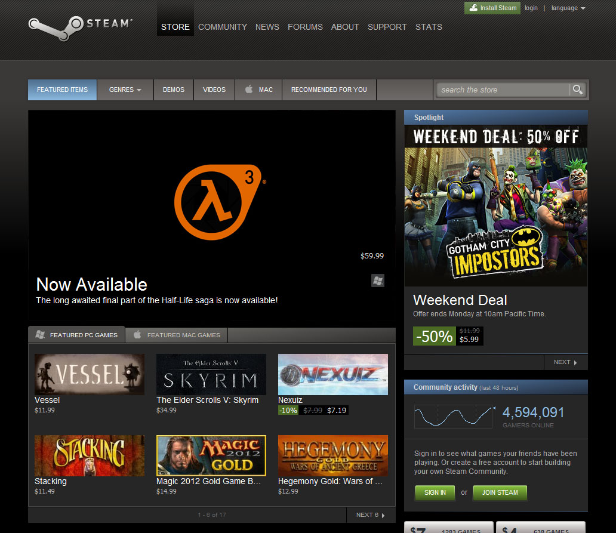Select the Videos tab
The height and width of the screenshot is (533, 616).
pyautogui.click(x=214, y=90)
